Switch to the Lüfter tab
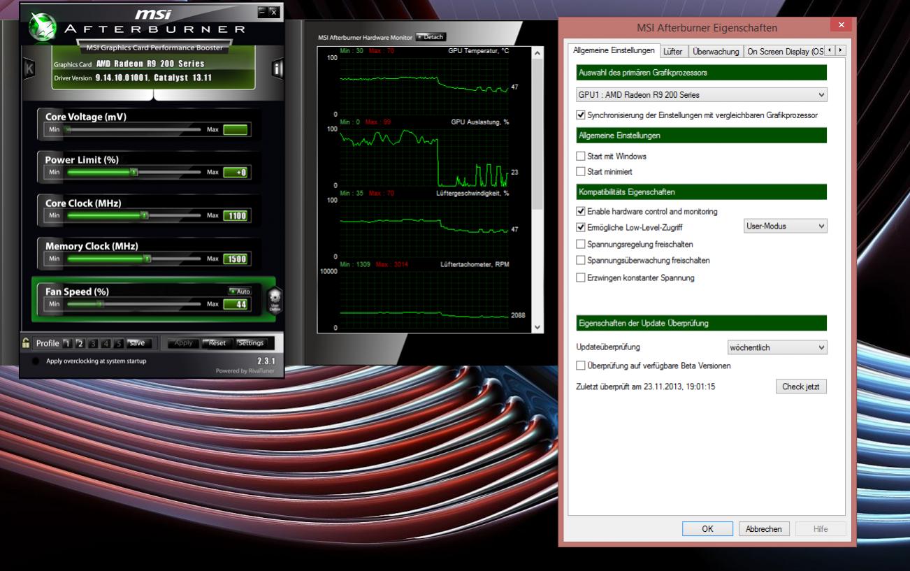The width and height of the screenshot is (910, 571). click(674, 51)
